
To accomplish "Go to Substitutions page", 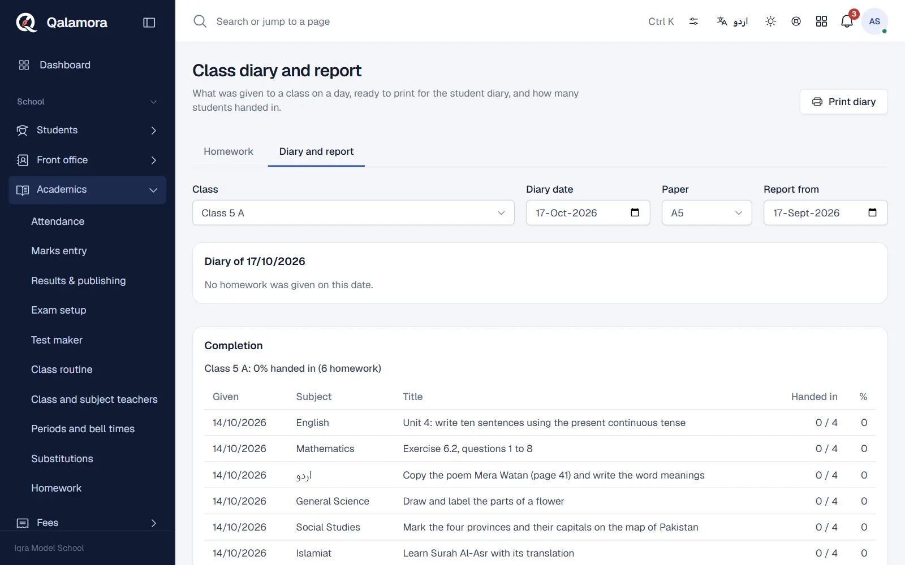I will [62, 459].
